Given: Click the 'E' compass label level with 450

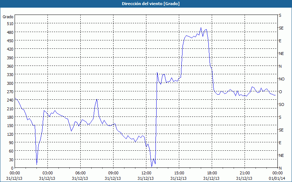Looking at the screenshot, I should click(x=280, y=41).
